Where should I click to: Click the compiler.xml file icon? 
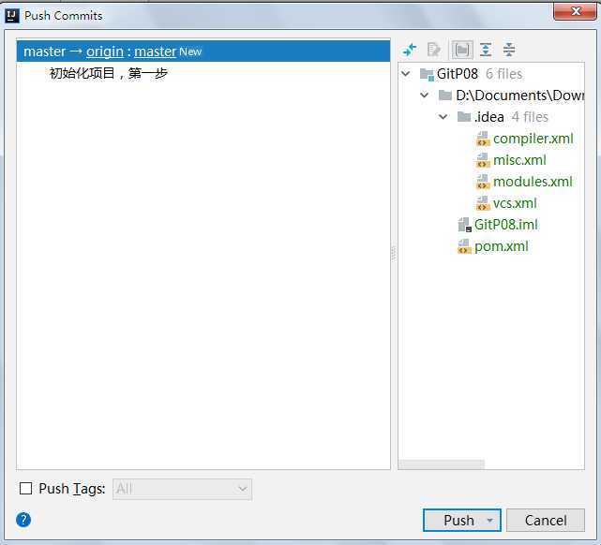(x=483, y=139)
